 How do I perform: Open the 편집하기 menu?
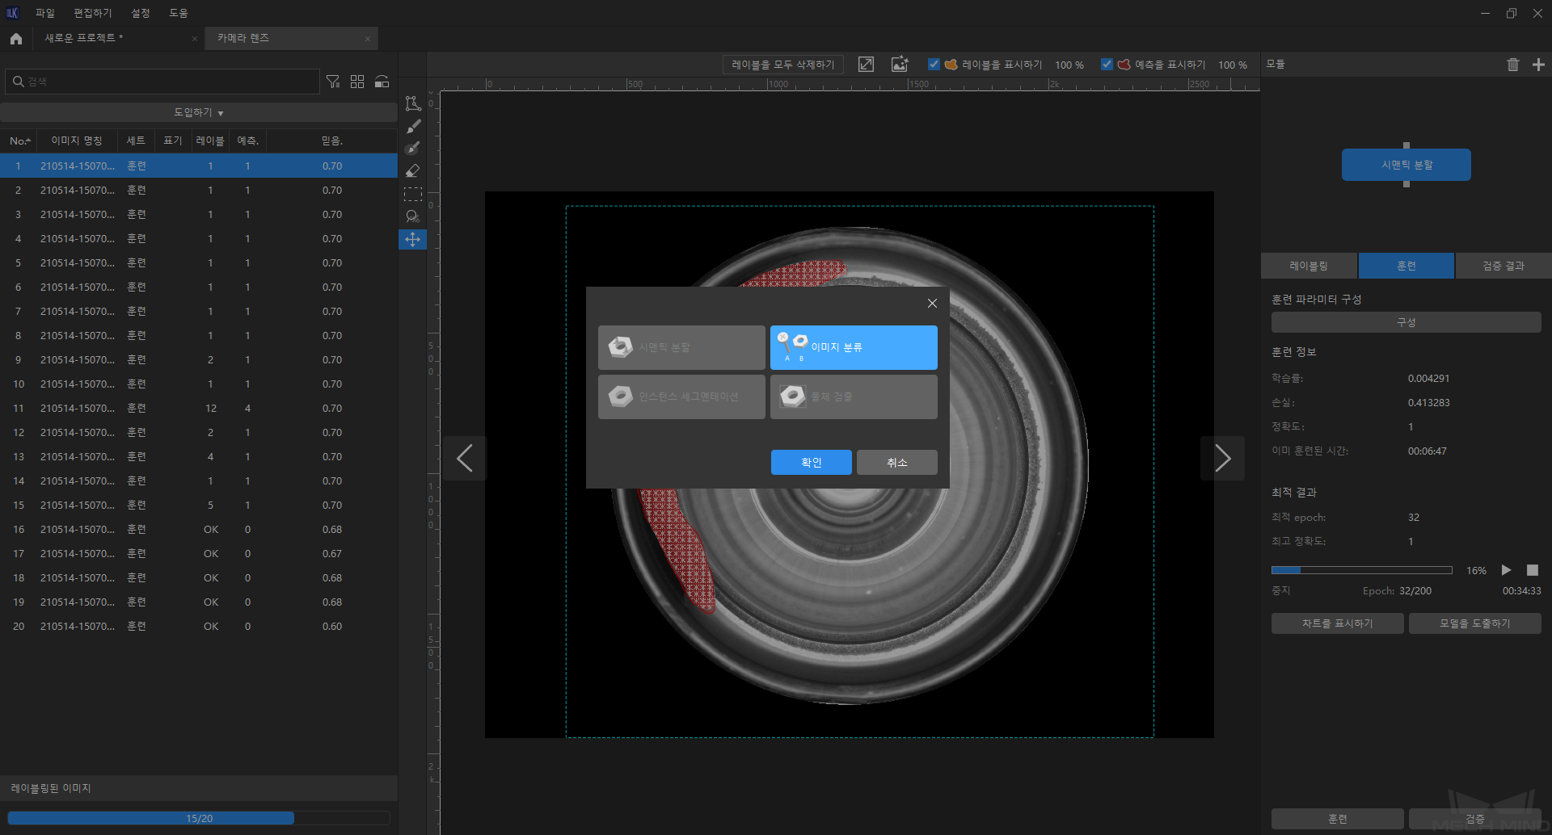coord(93,13)
